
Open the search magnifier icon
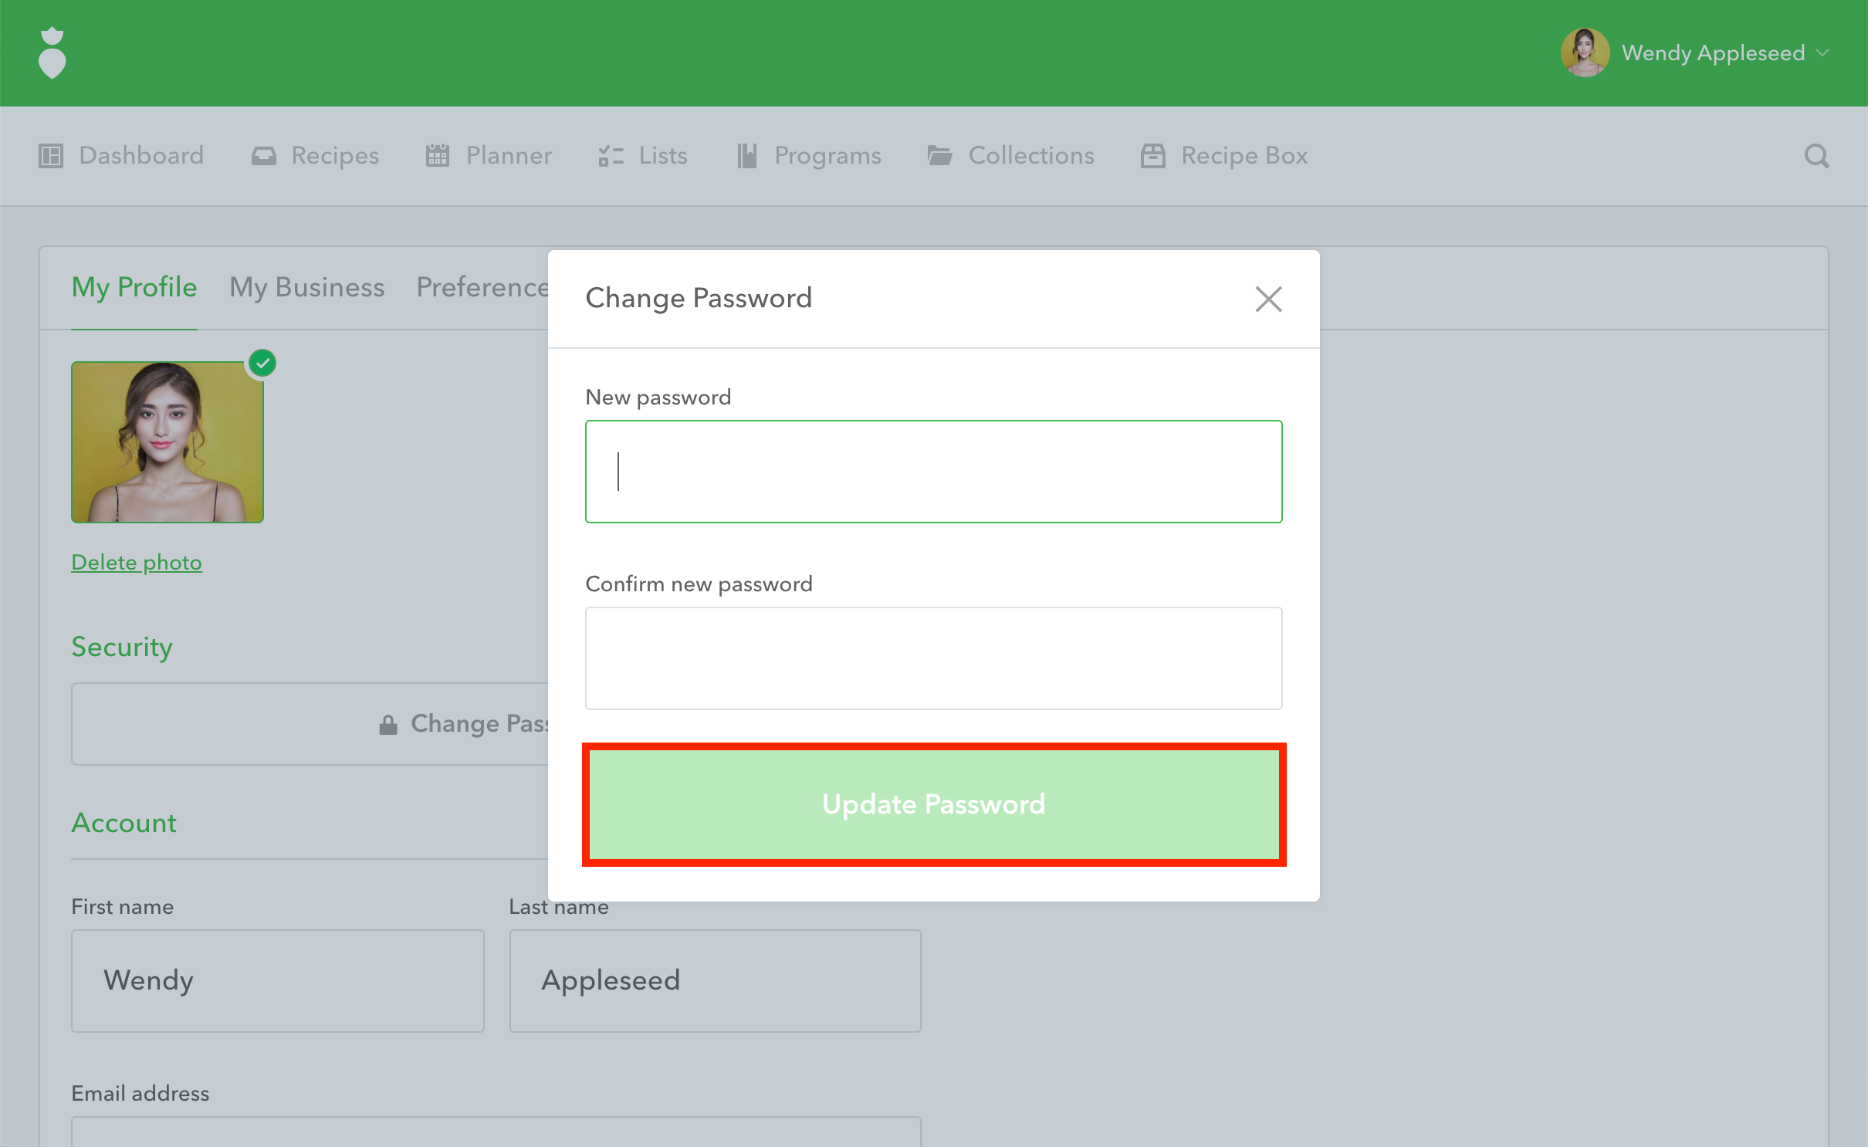[1816, 156]
